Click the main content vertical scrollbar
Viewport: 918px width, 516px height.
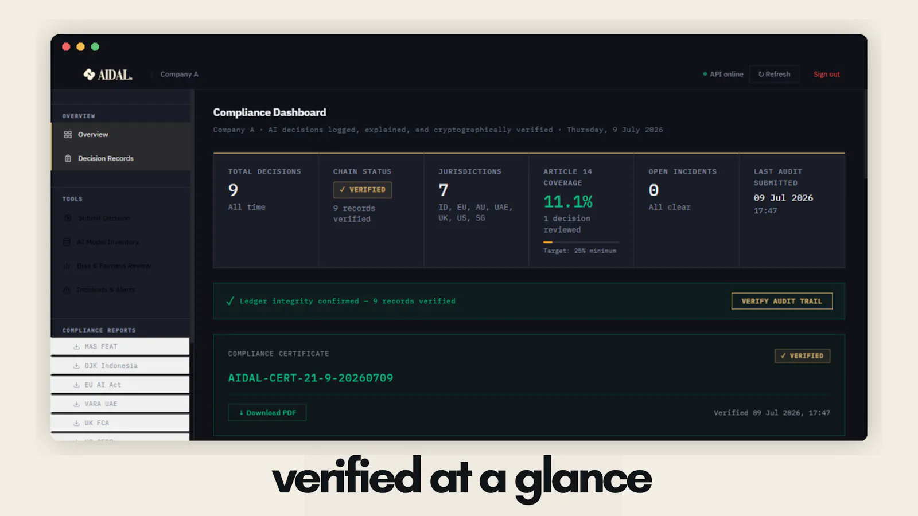[x=865, y=135]
